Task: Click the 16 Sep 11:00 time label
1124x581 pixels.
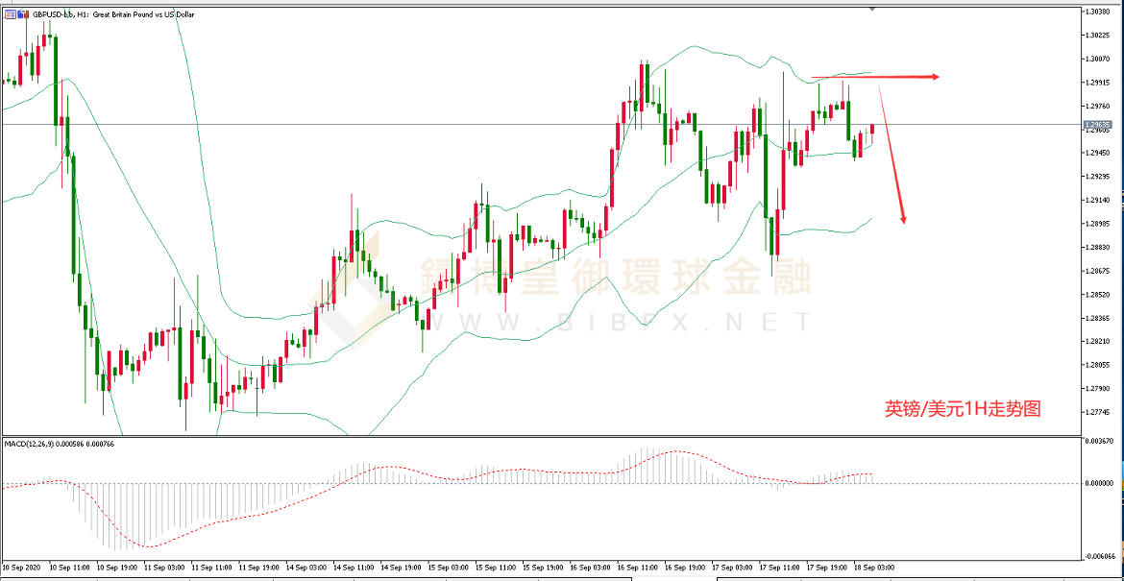Action: coord(637,568)
